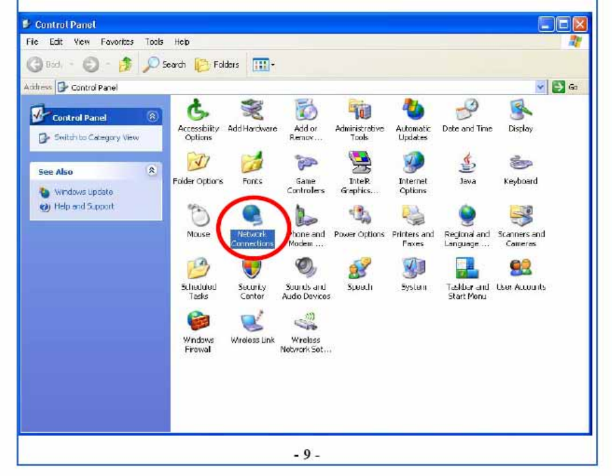612x476 pixels.
Task: Open the Views dropdown button
Action: tap(264, 64)
